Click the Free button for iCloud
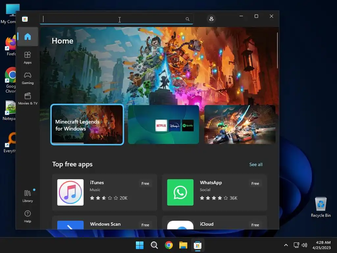 tap(255, 225)
